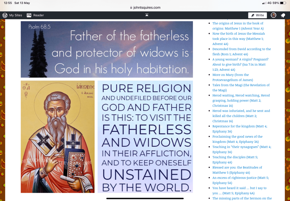Tap the padlock icon beside the URL

[131, 8]
